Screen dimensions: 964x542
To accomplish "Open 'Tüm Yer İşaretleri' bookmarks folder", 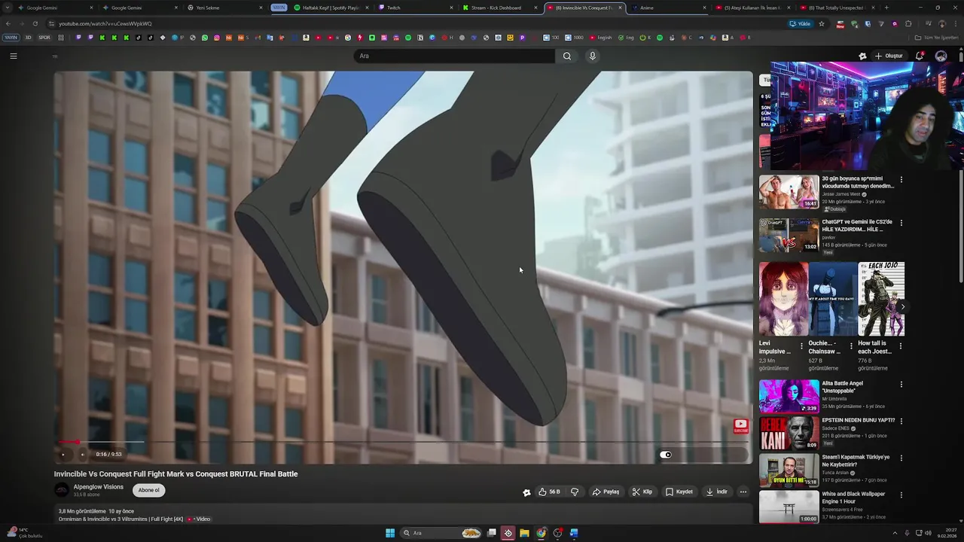I will [936, 37].
